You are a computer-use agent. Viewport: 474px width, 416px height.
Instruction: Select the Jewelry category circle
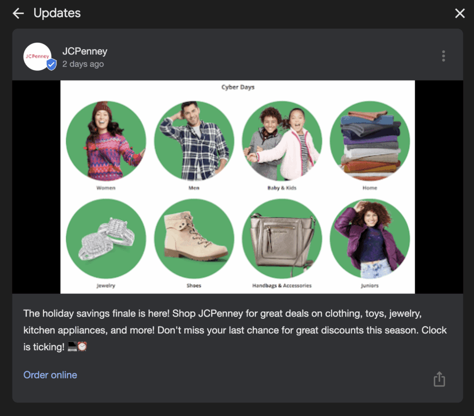click(x=106, y=238)
